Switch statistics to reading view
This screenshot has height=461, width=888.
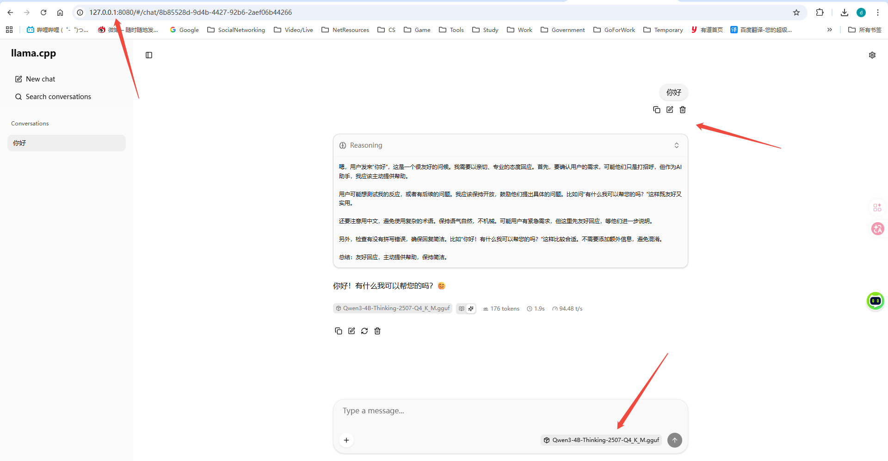pos(462,309)
